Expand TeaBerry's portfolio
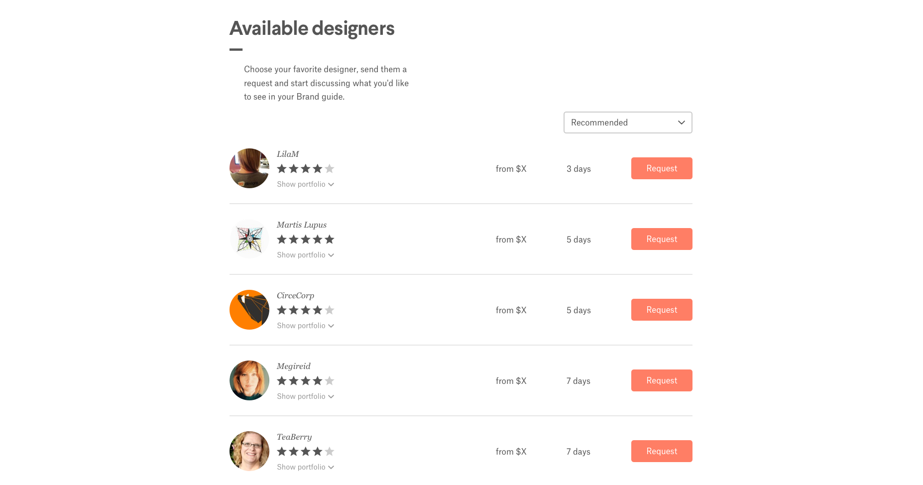The height and width of the screenshot is (485, 923). 305,467
